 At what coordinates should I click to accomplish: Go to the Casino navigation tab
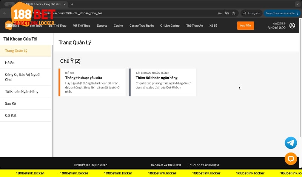point(118,26)
